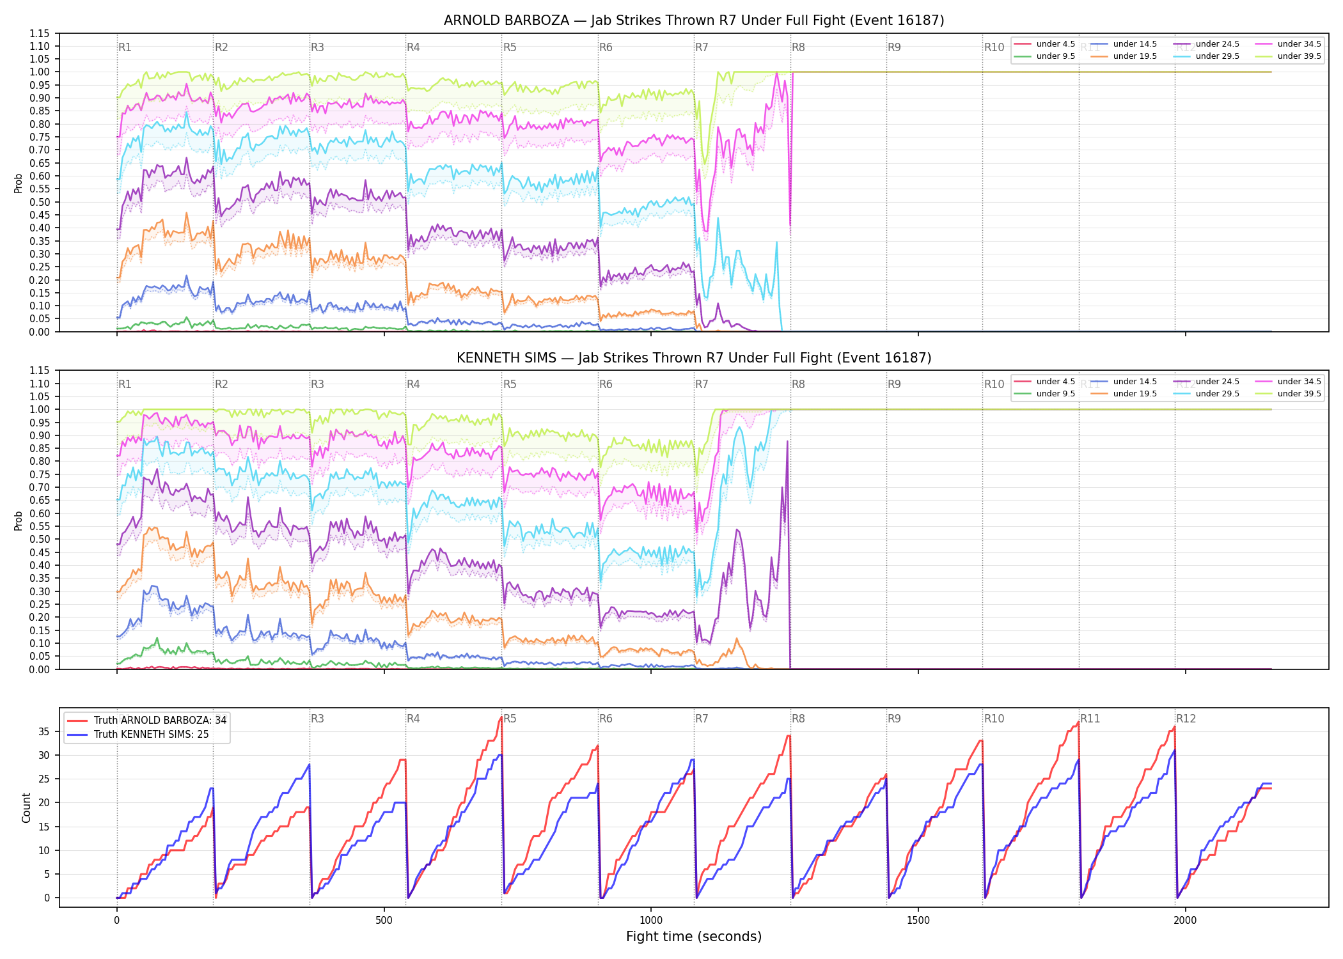
Task: Select 'under 4.5' legend entry in Sims chart
Action: coord(1045,382)
